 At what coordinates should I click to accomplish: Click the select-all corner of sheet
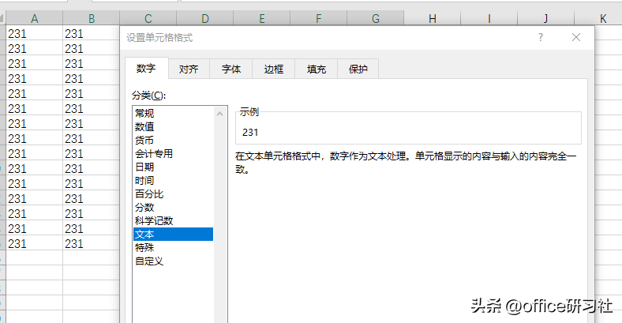coord(2,18)
